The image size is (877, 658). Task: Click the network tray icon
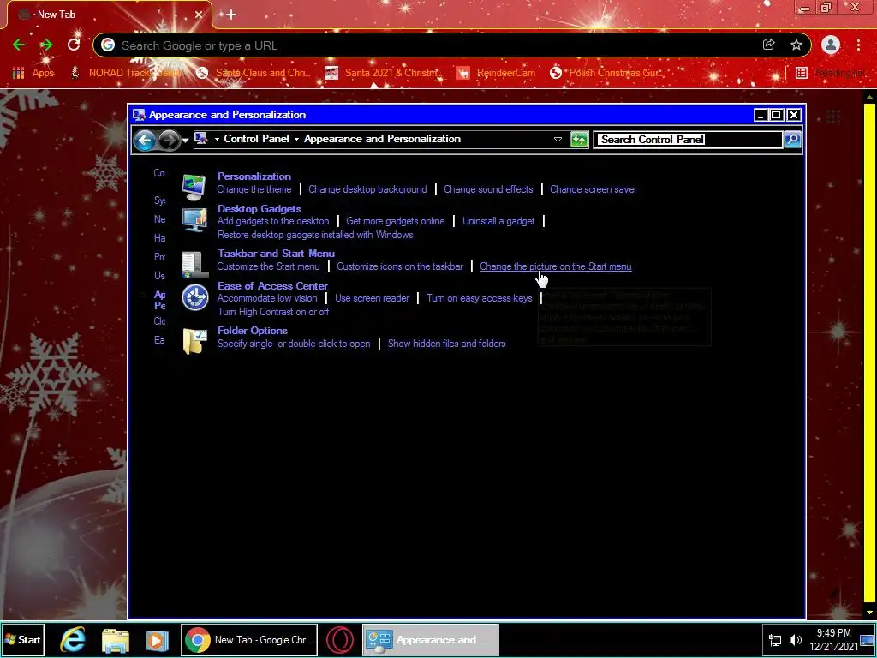click(775, 639)
